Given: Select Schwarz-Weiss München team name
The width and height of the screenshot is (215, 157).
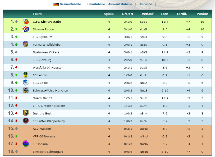Looking at the screenshot, I should coord(50,91).
